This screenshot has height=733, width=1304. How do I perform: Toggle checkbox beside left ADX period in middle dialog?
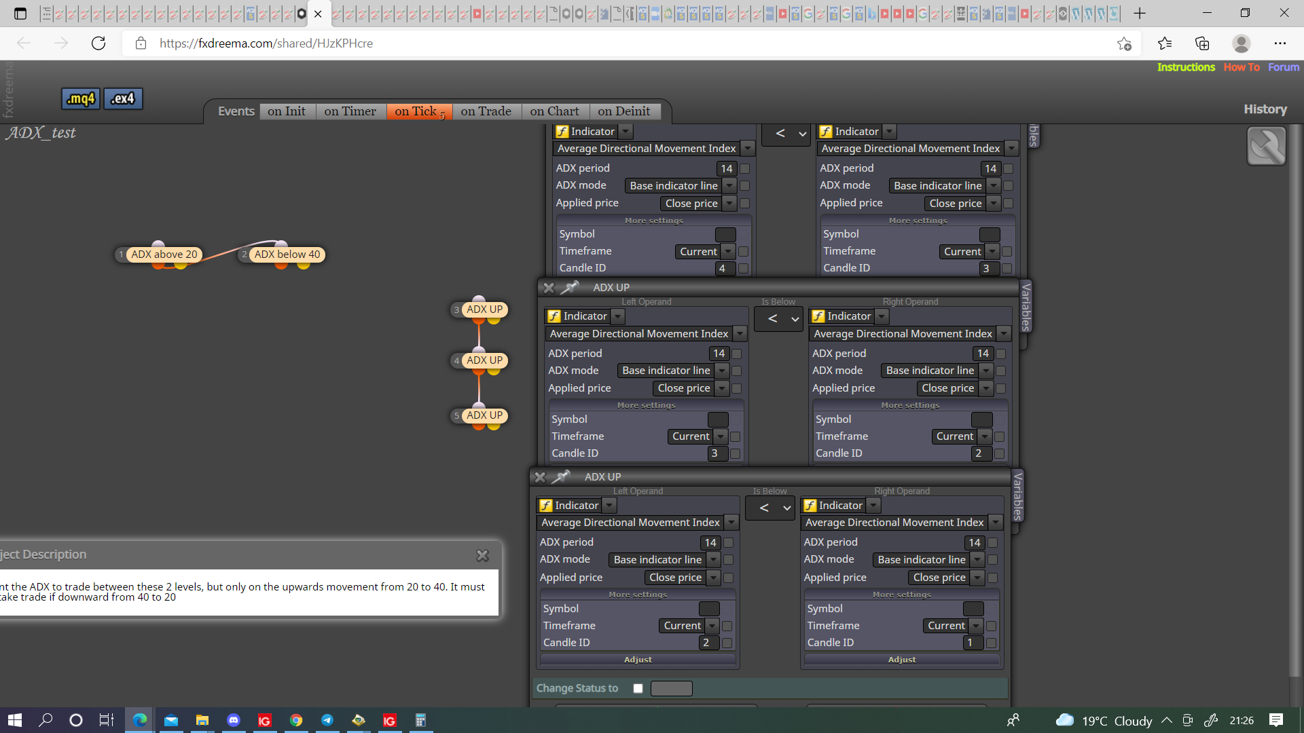click(737, 354)
